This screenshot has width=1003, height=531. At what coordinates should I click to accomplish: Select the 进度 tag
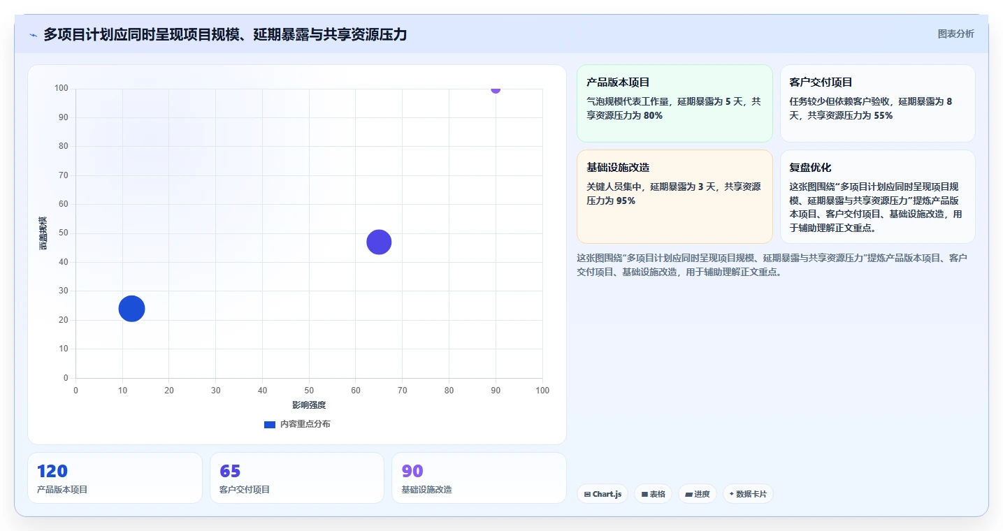click(697, 494)
